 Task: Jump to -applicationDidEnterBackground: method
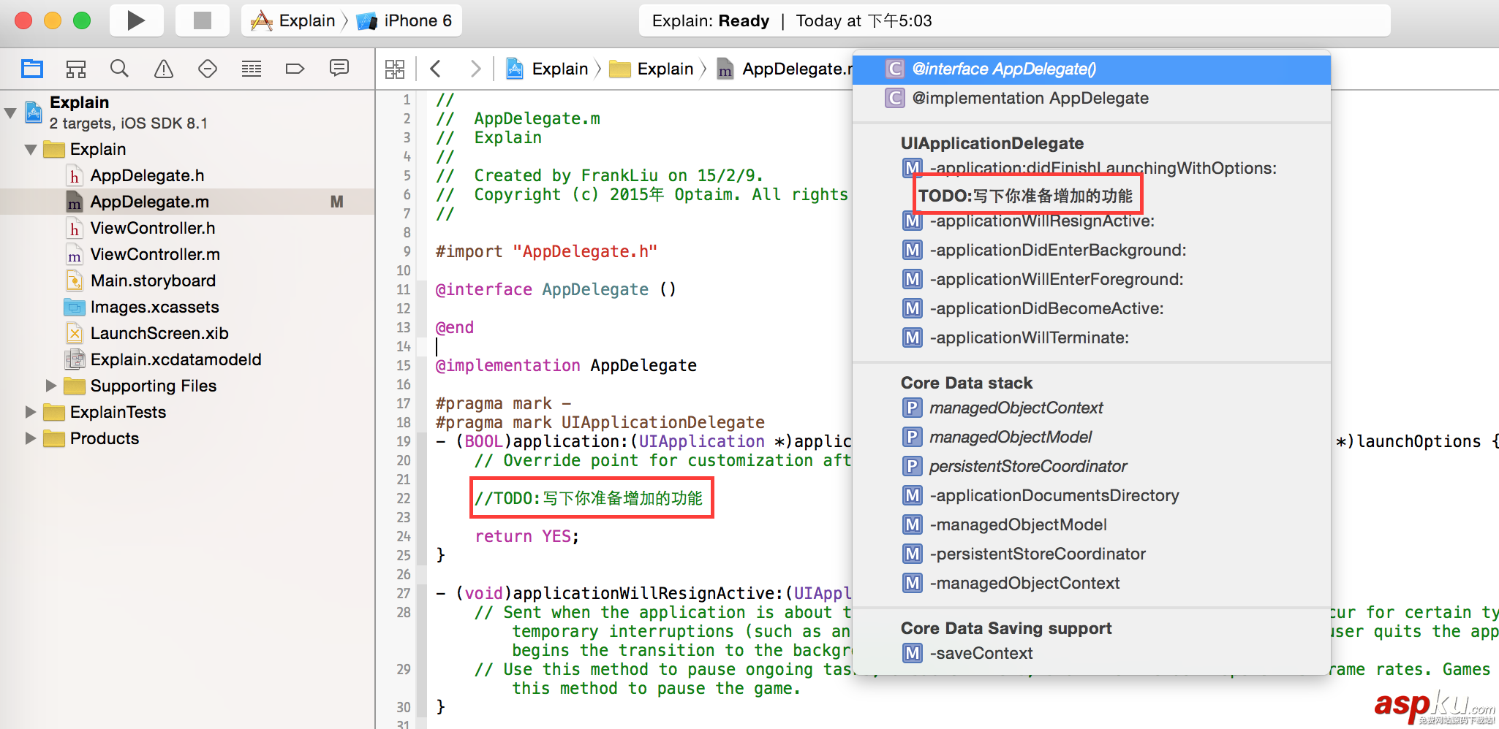(1057, 250)
